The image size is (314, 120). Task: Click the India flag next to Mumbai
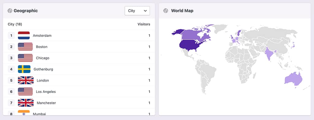point(24,113)
